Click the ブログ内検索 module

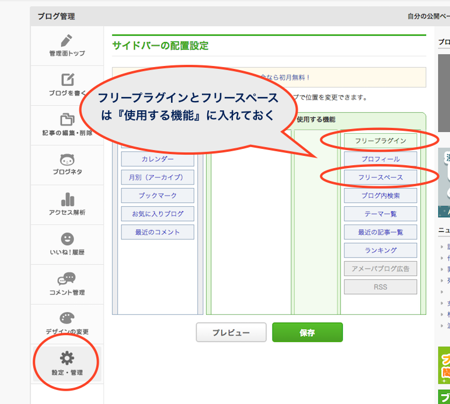381,196
